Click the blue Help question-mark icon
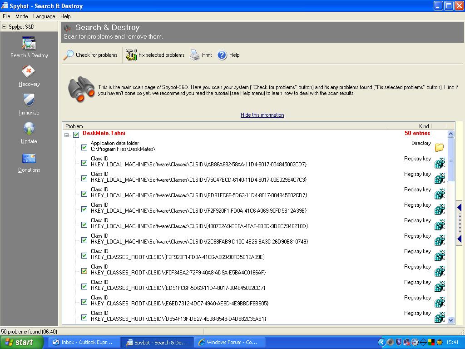 point(222,55)
